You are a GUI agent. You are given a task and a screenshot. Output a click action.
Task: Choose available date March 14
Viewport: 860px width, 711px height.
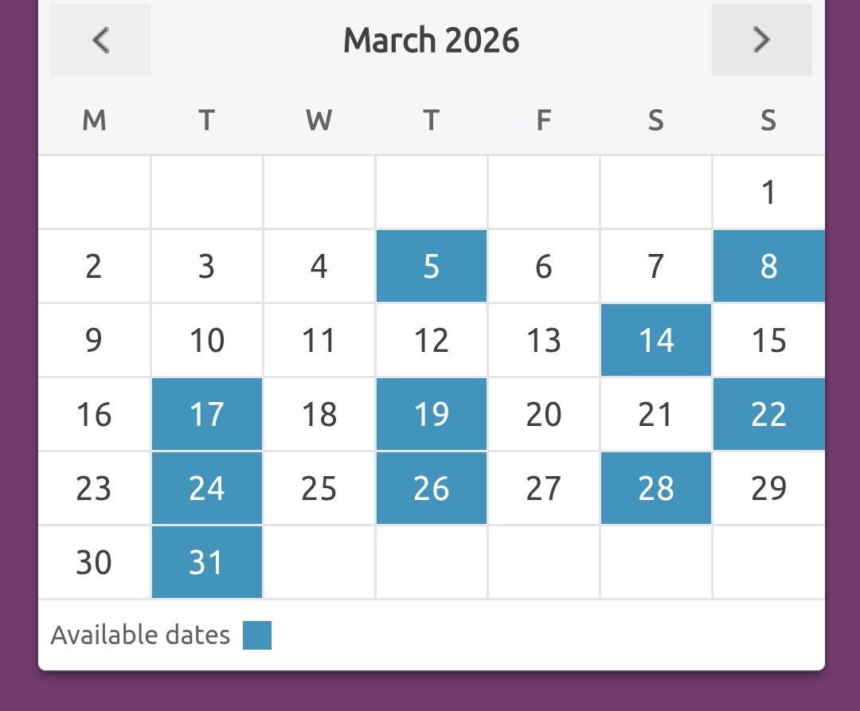656,341
